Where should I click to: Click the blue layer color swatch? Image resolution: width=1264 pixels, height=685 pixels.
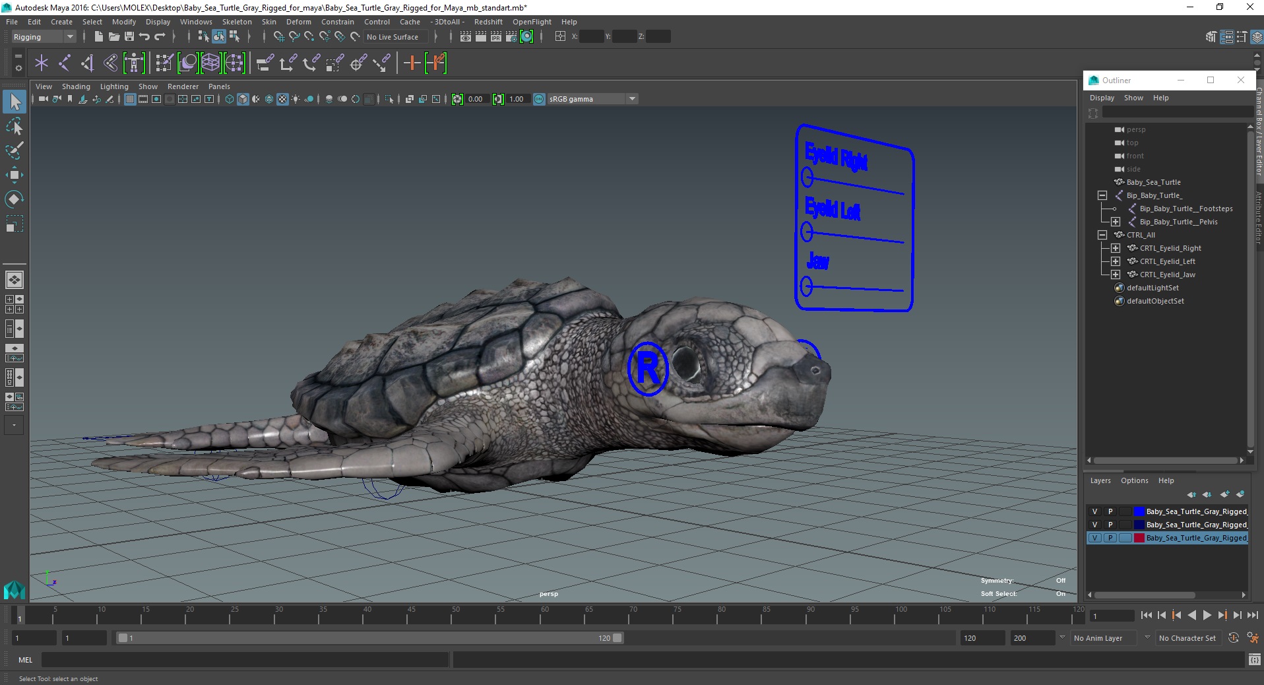pyautogui.click(x=1139, y=511)
